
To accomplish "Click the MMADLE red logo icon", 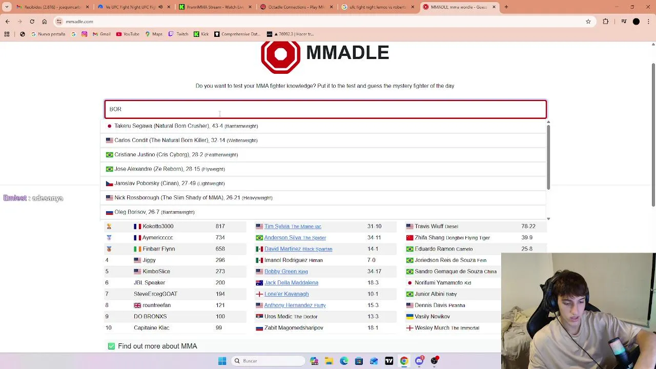I will tap(280, 56).
